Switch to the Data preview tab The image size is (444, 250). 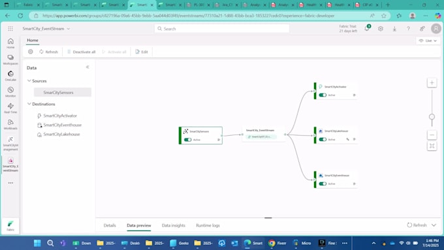point(138,225)
